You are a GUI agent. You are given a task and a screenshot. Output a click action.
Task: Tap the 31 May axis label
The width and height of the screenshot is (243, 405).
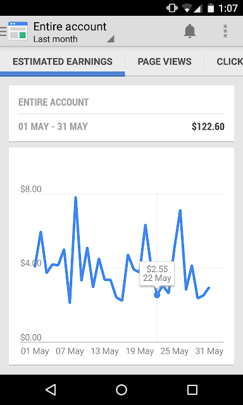click(209, 351)
